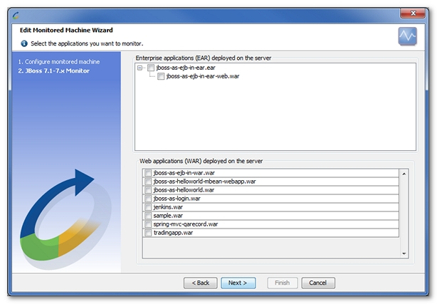Tick the jboss-as-helloworld.war checkbox

point(148,190)
